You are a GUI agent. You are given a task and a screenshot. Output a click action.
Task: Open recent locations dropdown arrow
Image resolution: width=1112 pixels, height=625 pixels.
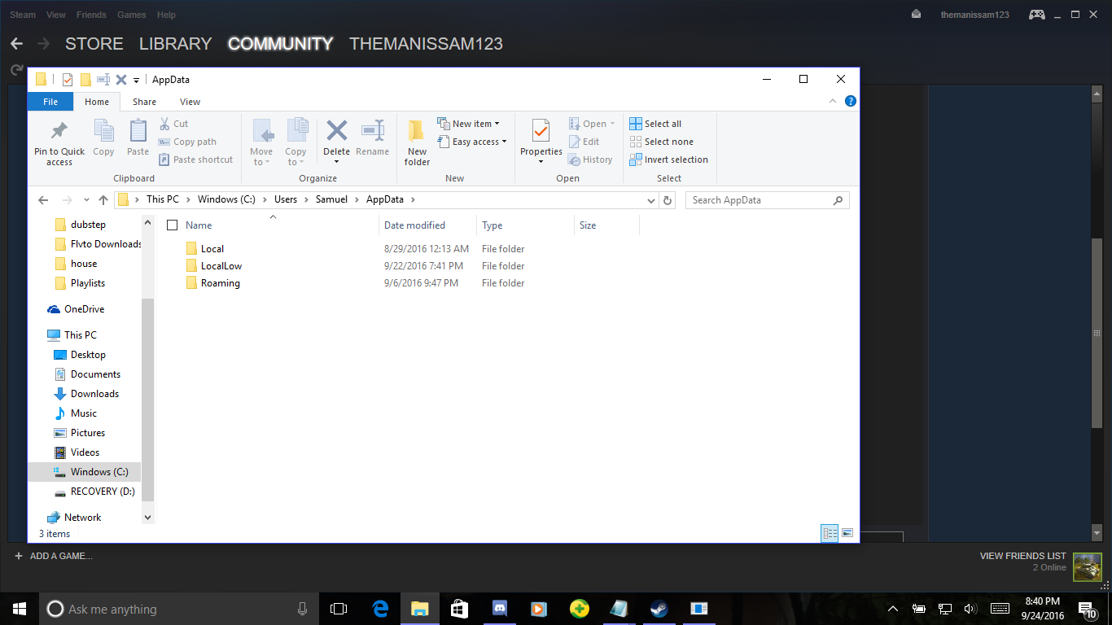[x=87, y=200]
